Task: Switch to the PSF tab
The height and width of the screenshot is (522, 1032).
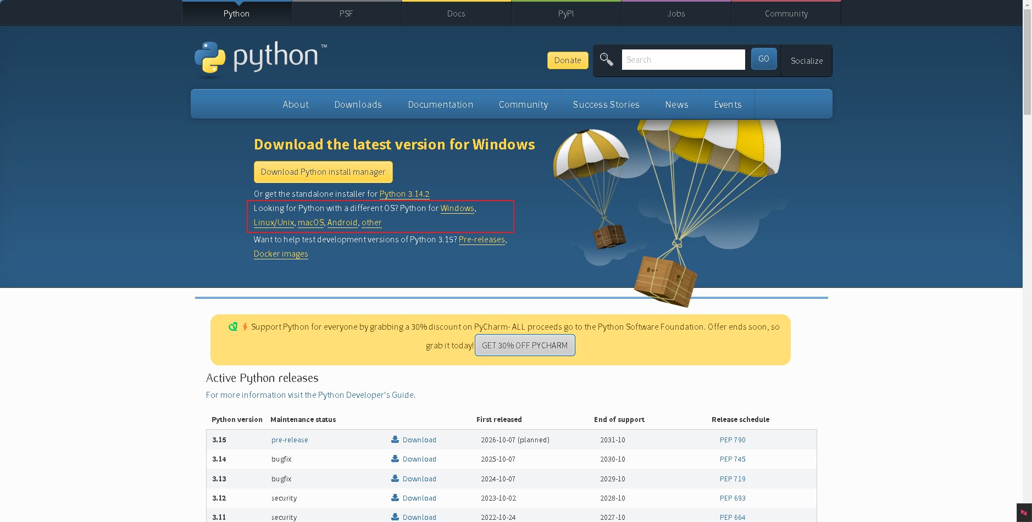Action: tap(346, 13)
